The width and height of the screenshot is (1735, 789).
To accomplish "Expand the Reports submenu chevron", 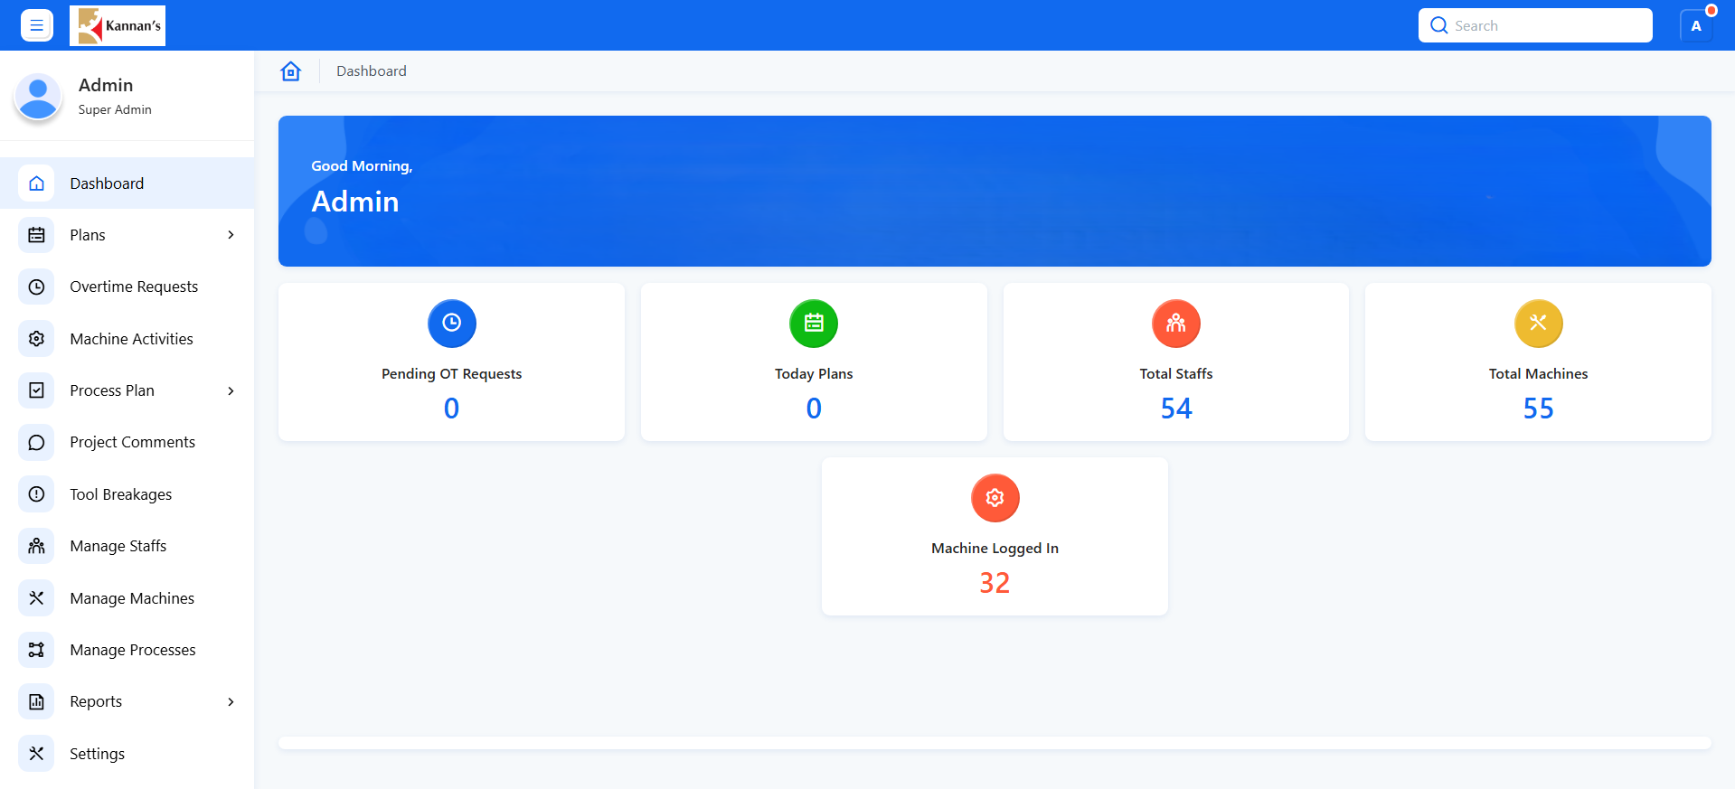I will [231, 701].
